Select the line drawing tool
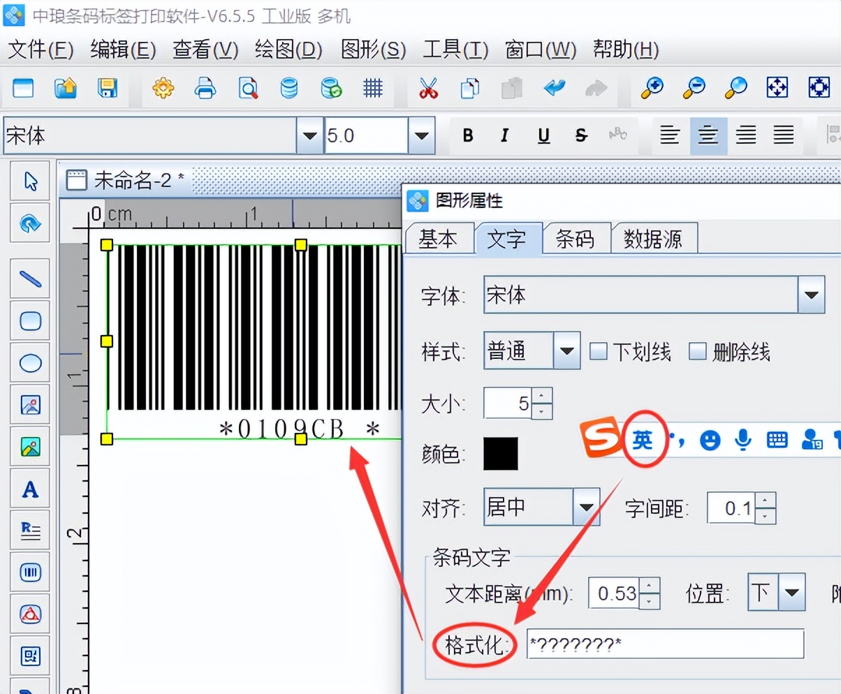 [30, 278]
